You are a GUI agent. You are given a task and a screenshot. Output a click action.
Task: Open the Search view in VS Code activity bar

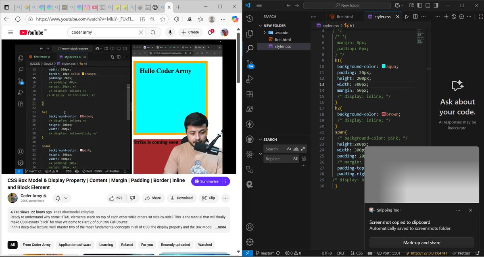250,48
